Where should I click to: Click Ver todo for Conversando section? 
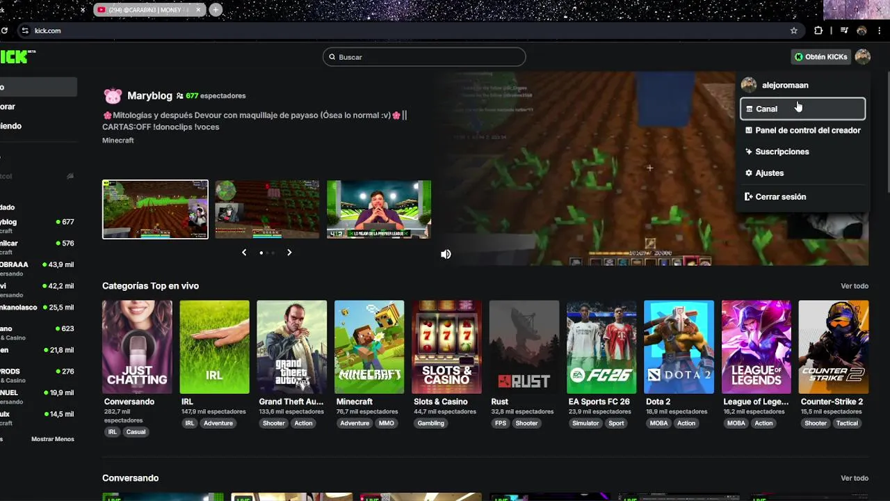(x=855, y=478)
